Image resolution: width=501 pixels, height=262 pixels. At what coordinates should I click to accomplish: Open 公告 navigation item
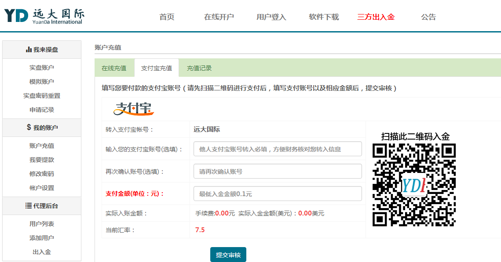click(428, 17)
